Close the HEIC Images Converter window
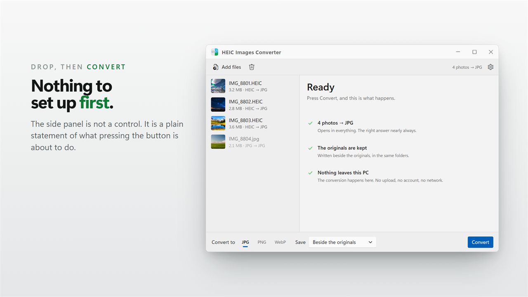528x297 pixels. tap(491, 52)
